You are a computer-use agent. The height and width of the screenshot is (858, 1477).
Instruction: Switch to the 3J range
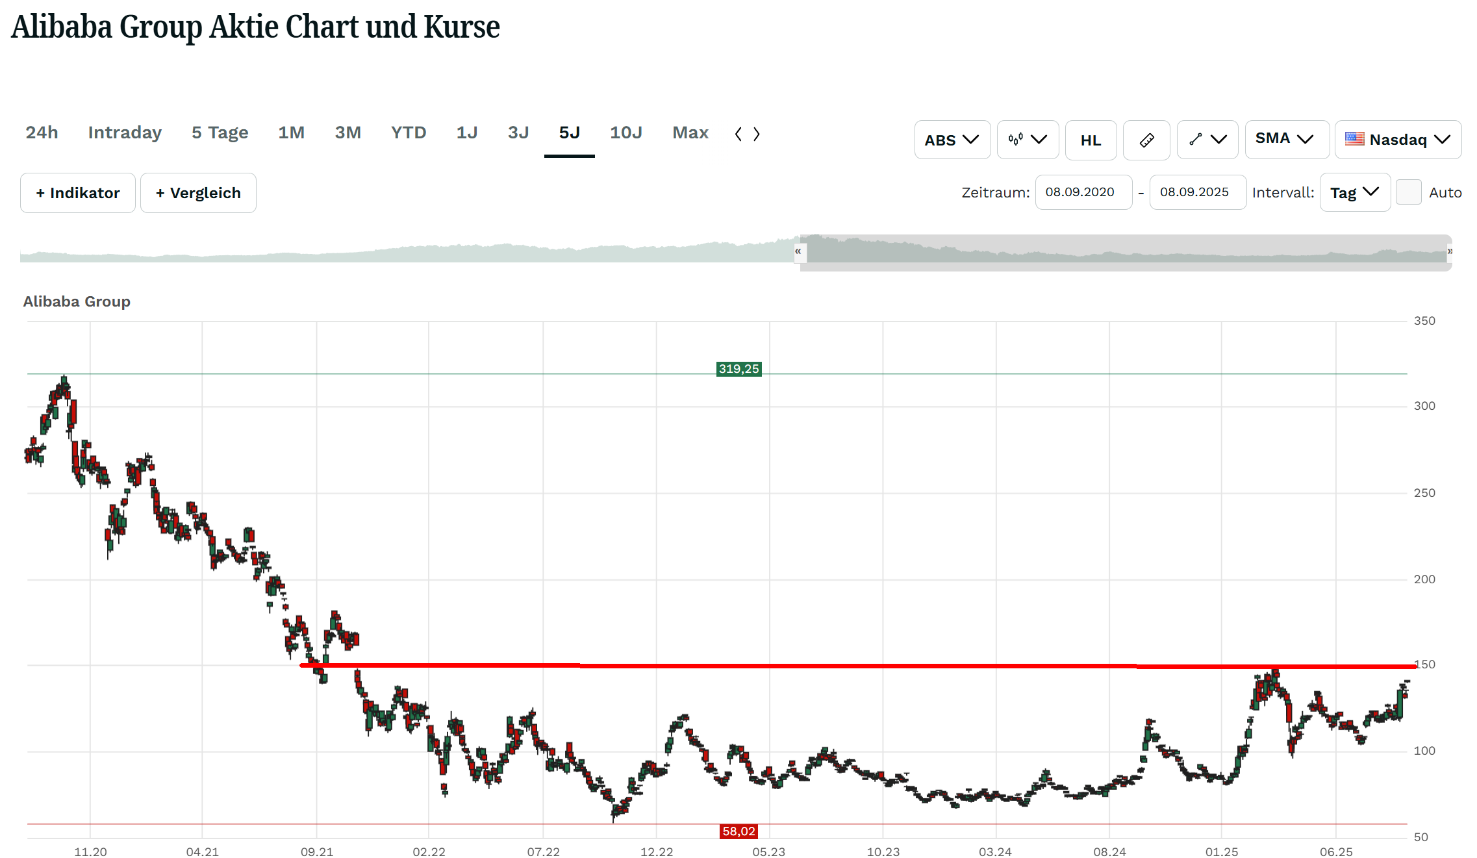click(518, 132)
